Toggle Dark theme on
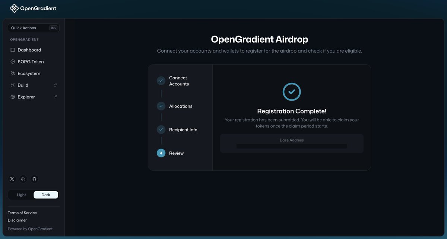The image size is (447, 239). click(45, 194)
